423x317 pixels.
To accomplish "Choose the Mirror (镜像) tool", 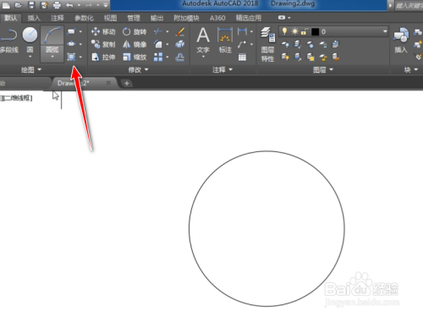I will [x=135, y=44].
